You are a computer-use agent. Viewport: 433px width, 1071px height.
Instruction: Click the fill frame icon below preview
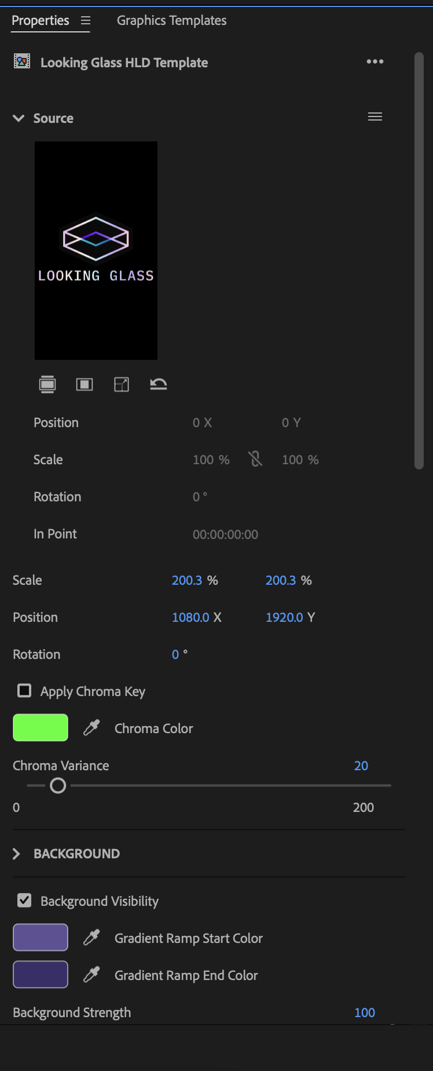coord(47,384)
